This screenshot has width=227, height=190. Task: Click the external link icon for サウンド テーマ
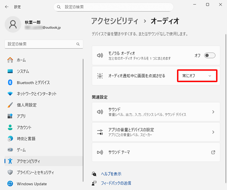213,152
